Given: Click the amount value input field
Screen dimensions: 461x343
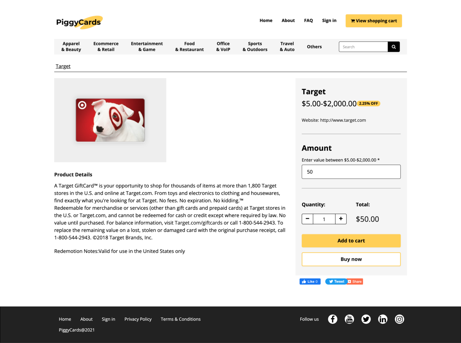Looking at the screenshot, I should point(351,172).
